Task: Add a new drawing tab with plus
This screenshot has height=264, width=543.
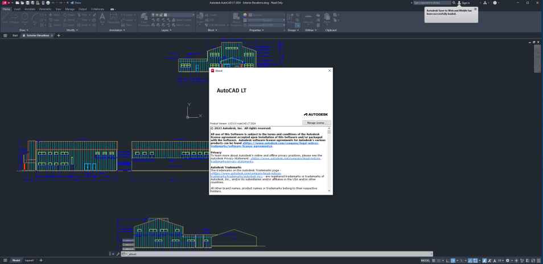Action: [59, 35]
